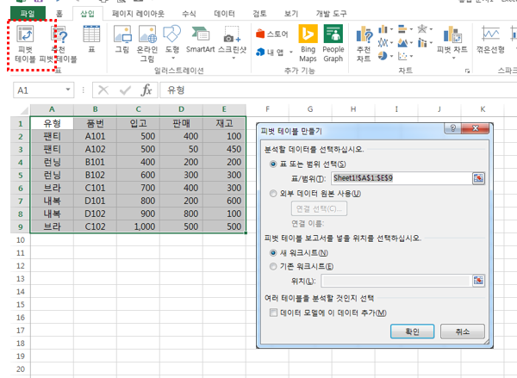The image size is (517, 378).
Task: Insert a bar chart
Action: pos(402,29)
